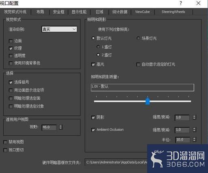This screenshot has width=208, height=173.
Task: Open the 渲染级别 dropdown showing 真实
Action: pyautogui.click(x=59, y=29)
